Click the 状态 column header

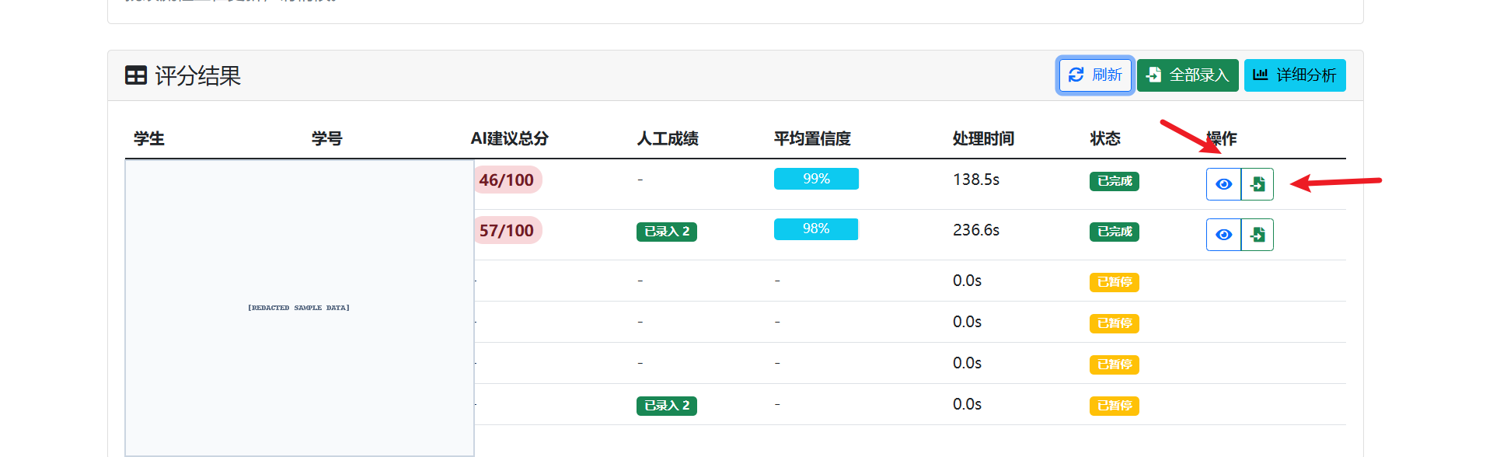1105,138
